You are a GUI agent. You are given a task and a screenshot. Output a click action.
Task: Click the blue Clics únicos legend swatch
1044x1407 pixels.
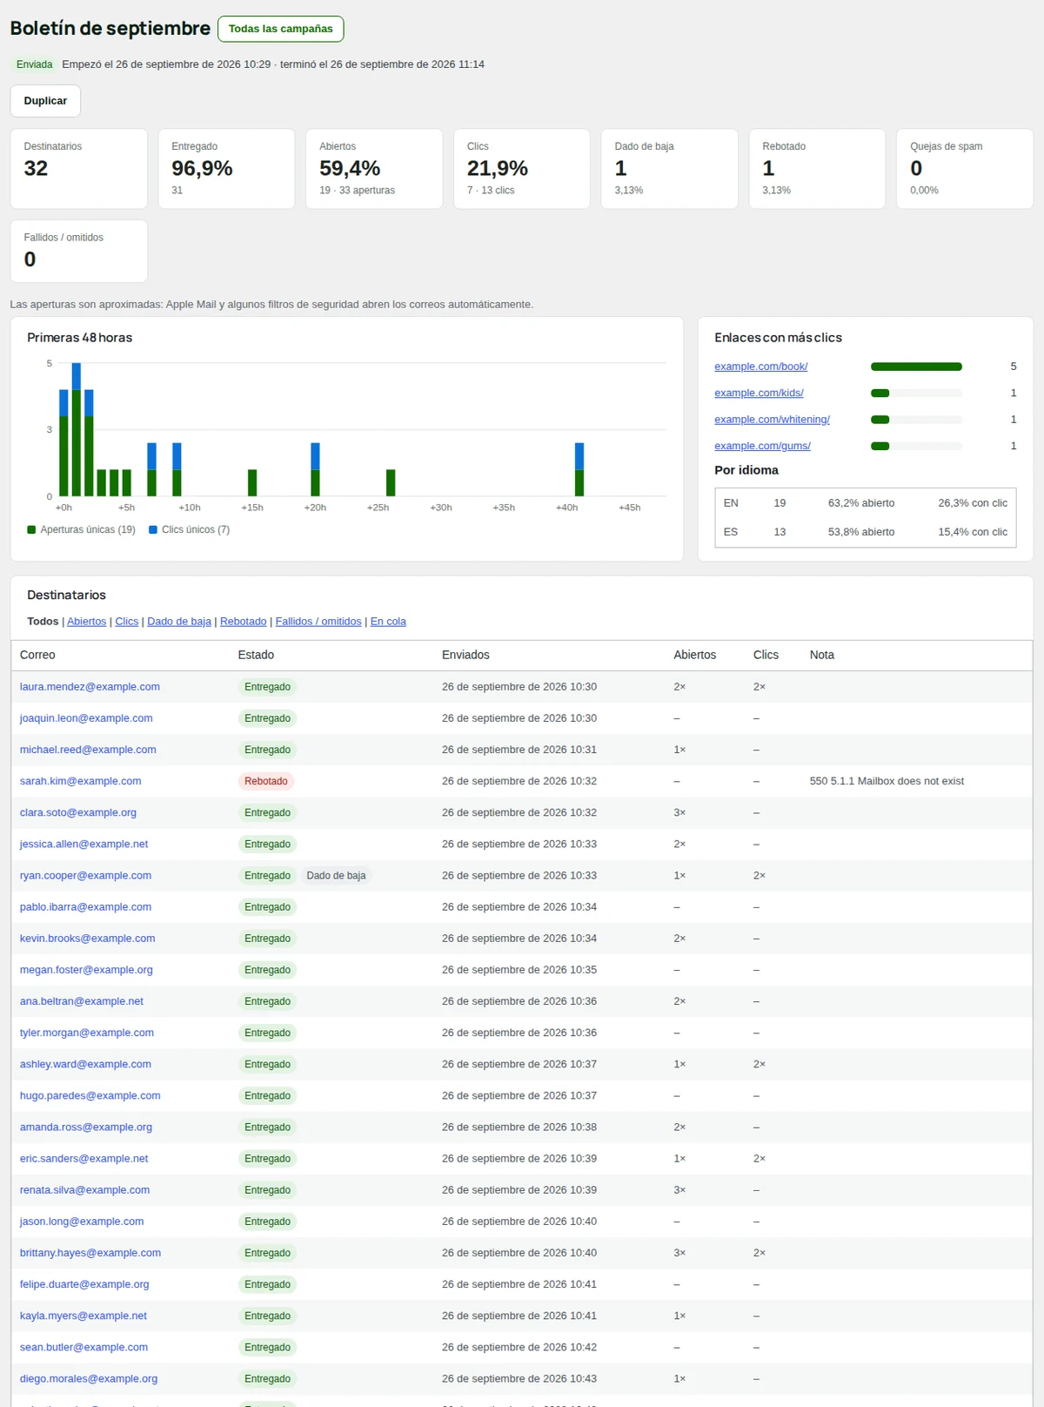(x=153, y=529)
